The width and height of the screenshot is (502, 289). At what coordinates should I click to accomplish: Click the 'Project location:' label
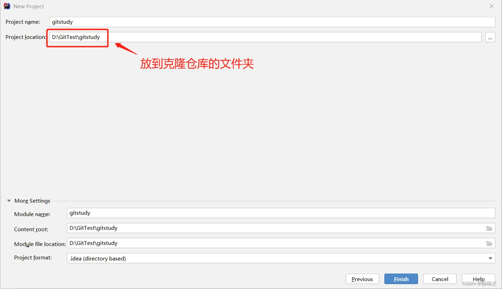26,37
